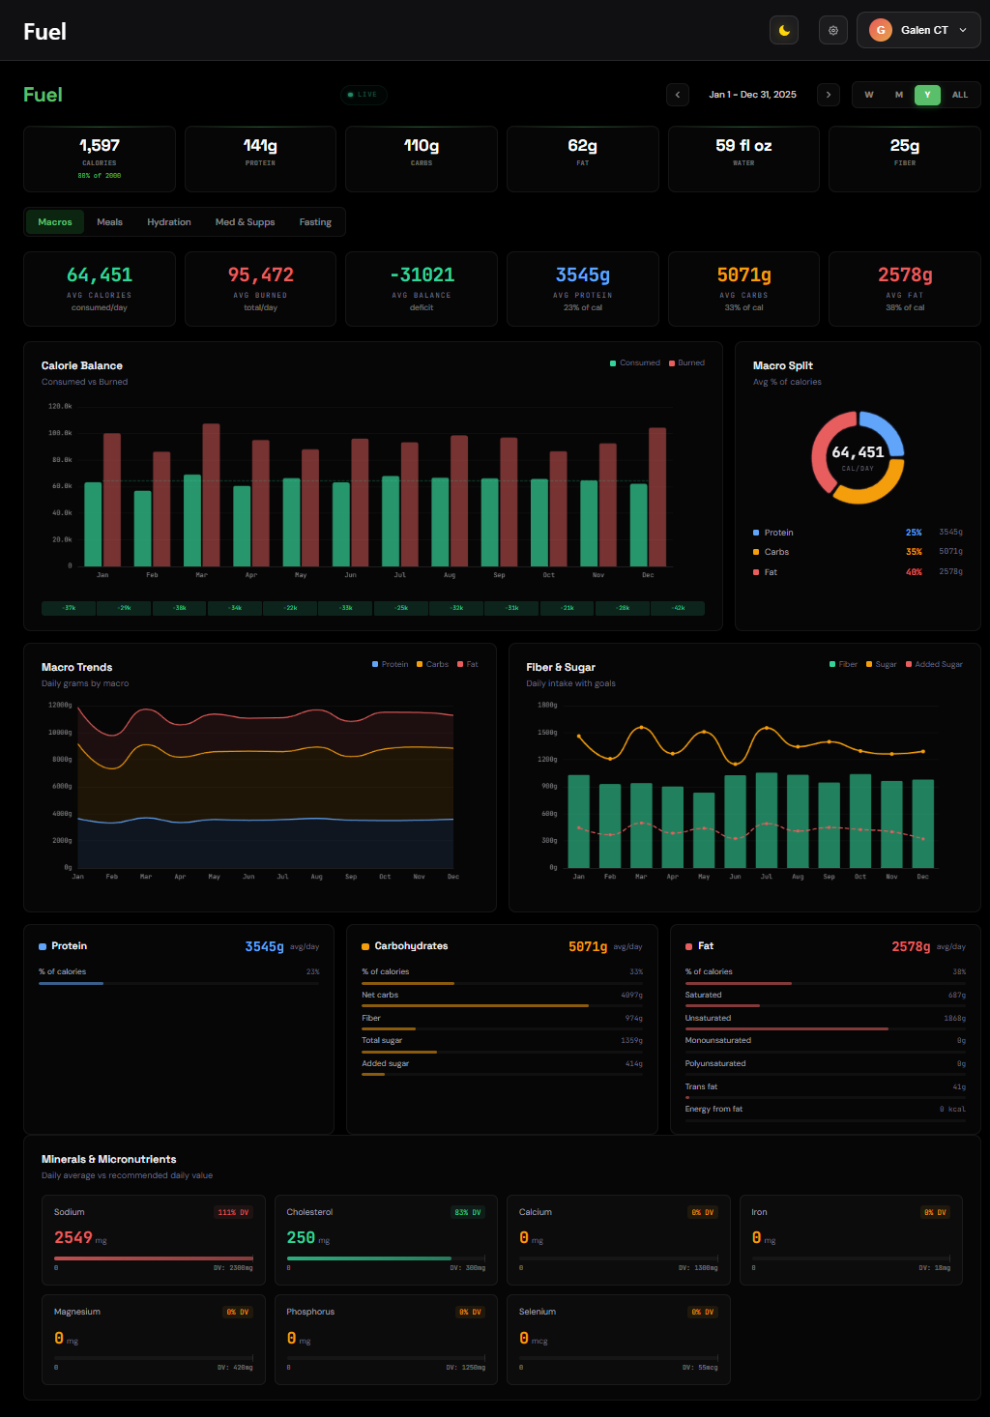
Task: Click the 83% DV badge on Cholesterol
Action: click(x=468, y=1212)
